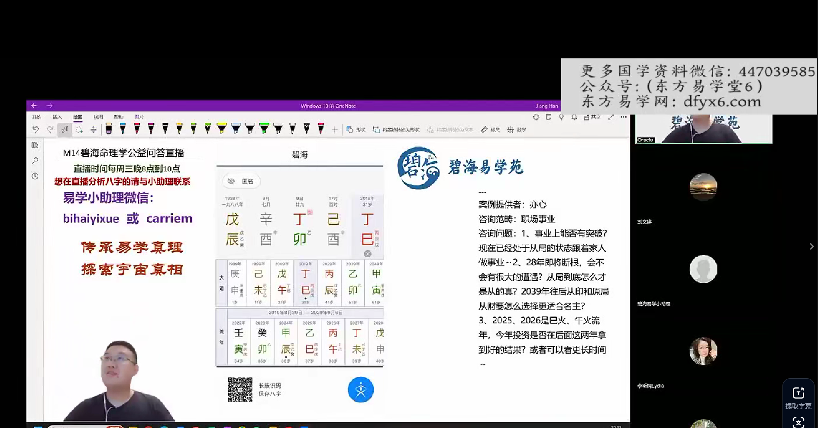
Task: Click the 共享 share button
Action: (x=592, y=117)
